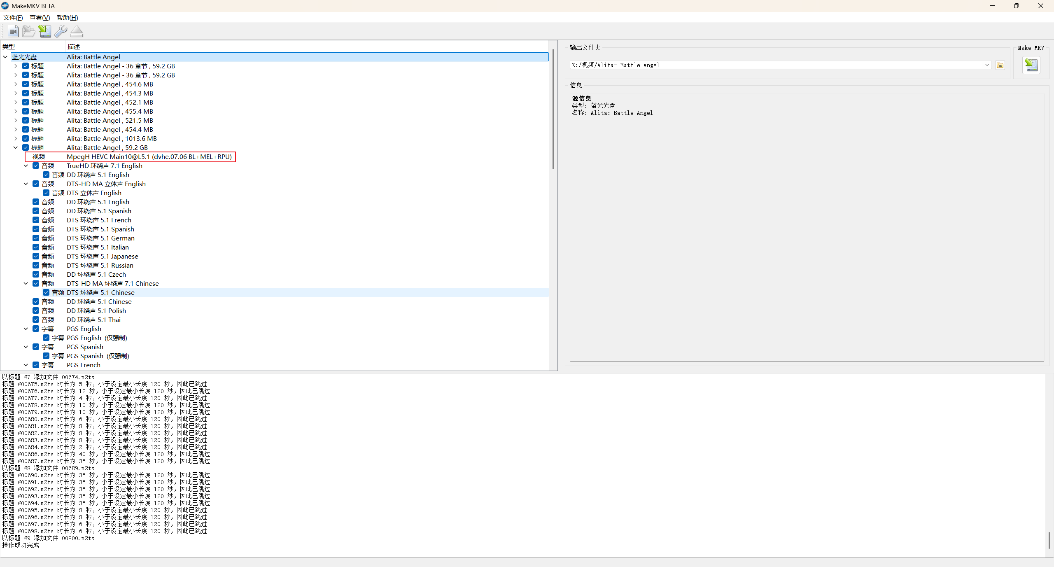Image resolution: width=1054 pixels, height=567 pixels.
Task: Click the backup folder toolbar icon
Action: coord(28,31)
